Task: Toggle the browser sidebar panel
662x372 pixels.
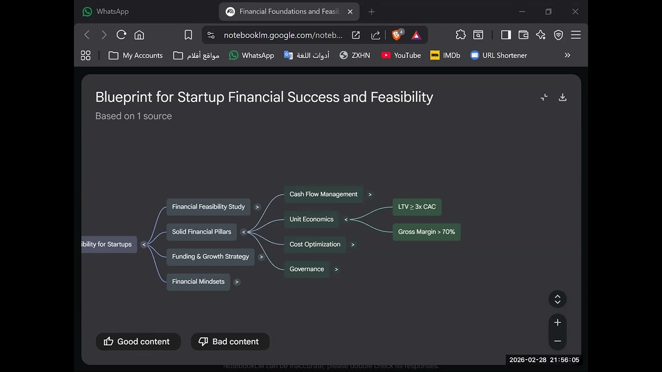Action: (x=506, y=35)
